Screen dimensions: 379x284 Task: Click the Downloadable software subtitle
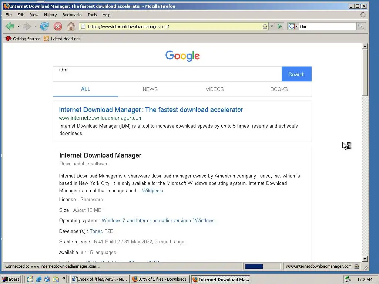tap(84, 163)
